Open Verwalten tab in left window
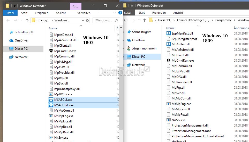Viewport: 249px width, 142px height. click(x=84, y=13)
